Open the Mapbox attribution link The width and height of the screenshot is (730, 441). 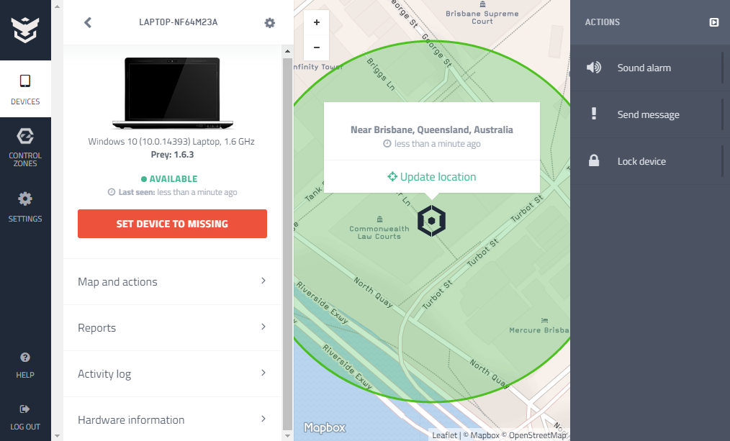pos(485,435)
